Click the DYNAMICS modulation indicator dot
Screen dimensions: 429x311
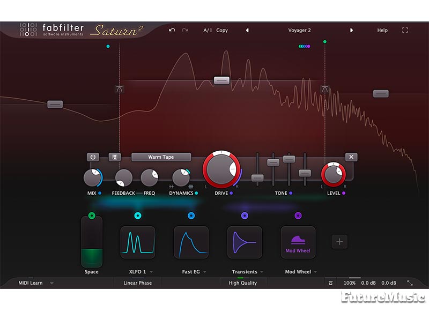tap(196, 193)
